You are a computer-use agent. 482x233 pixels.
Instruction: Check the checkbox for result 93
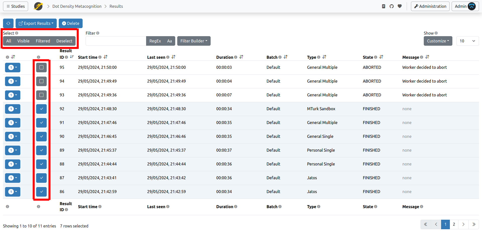41,95
